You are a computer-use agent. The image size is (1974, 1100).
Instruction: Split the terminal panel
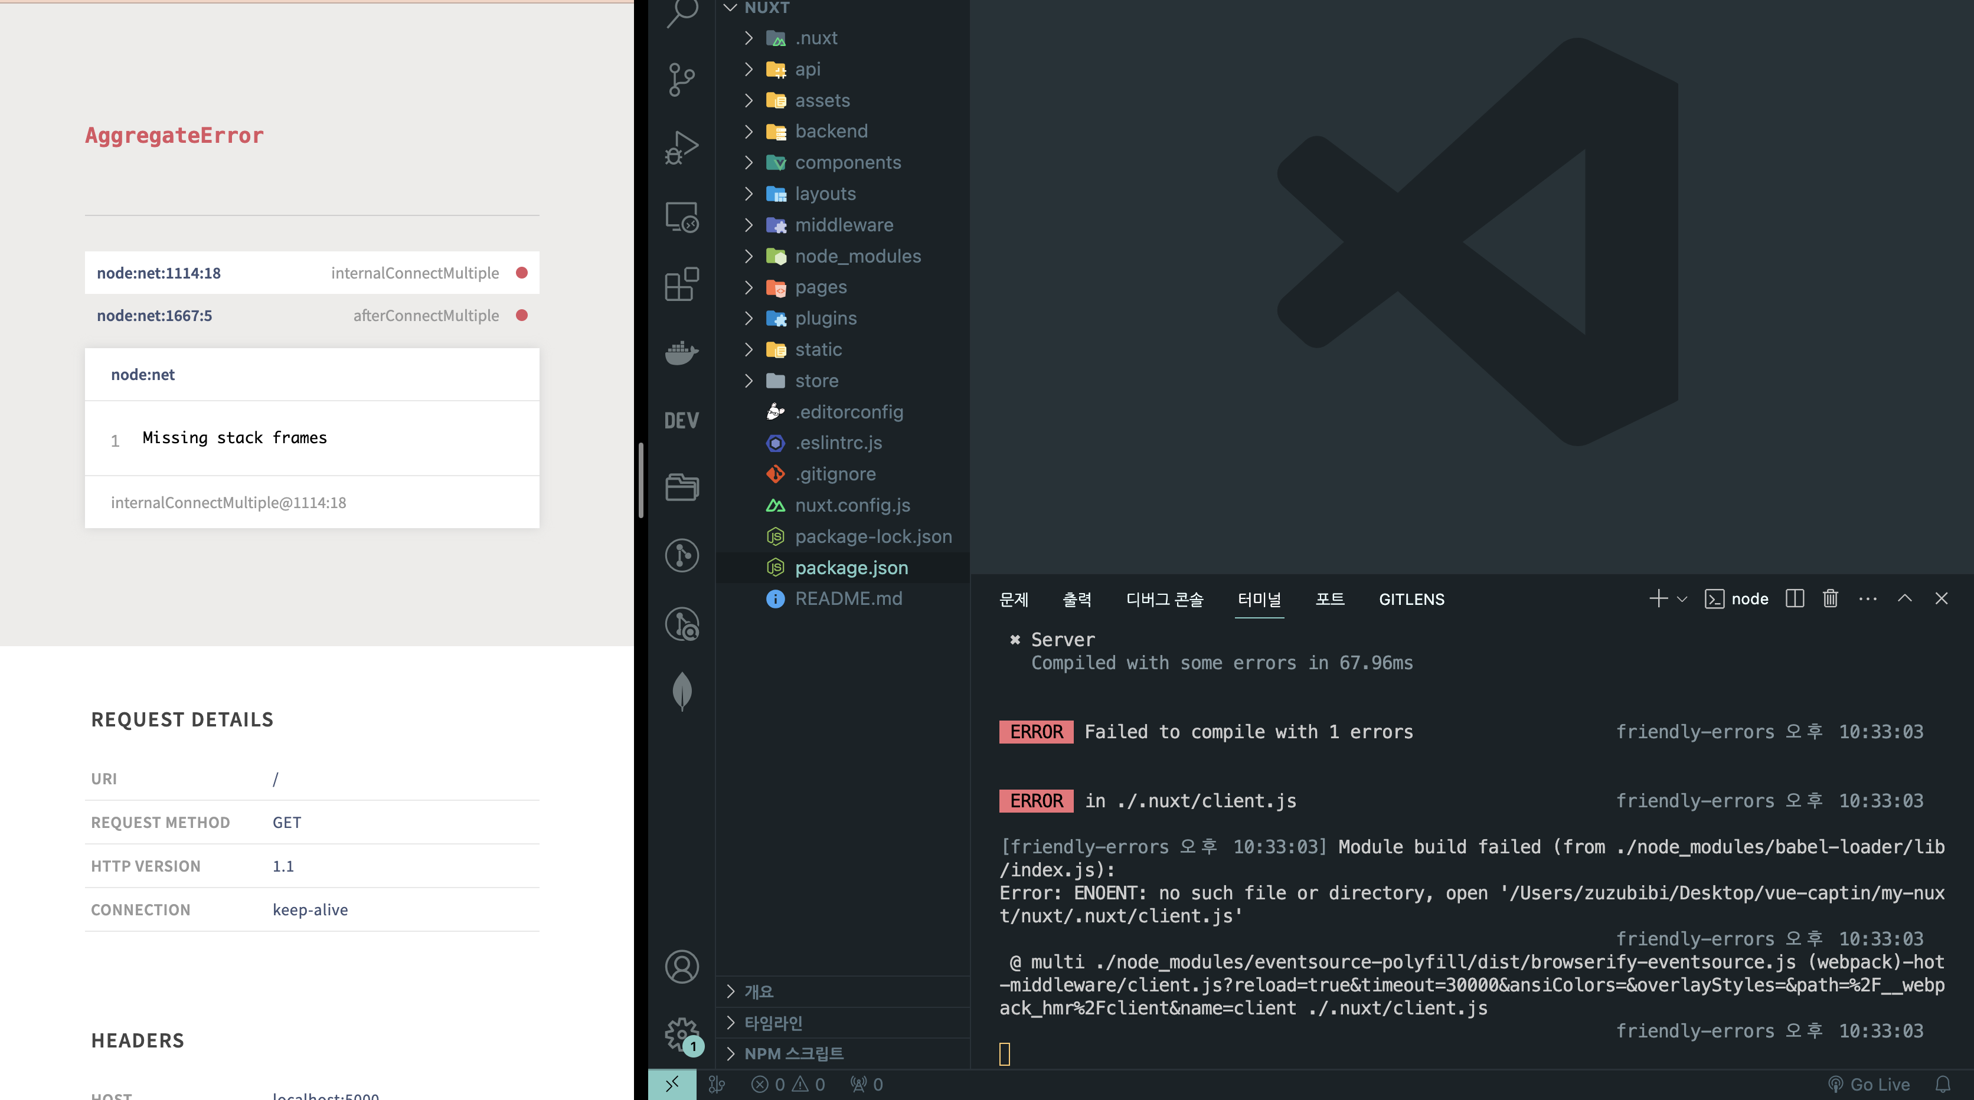coord(1795,598)
